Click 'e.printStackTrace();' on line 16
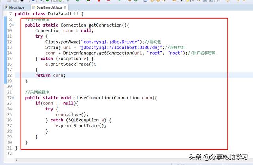The image size is (253, 165). tap(71, 64)
